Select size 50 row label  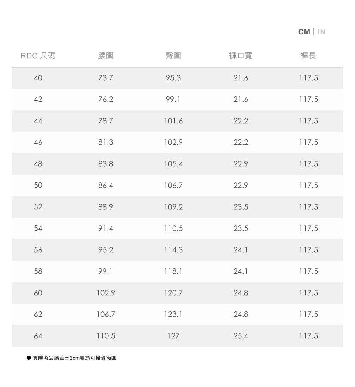(x=38, y=185)
